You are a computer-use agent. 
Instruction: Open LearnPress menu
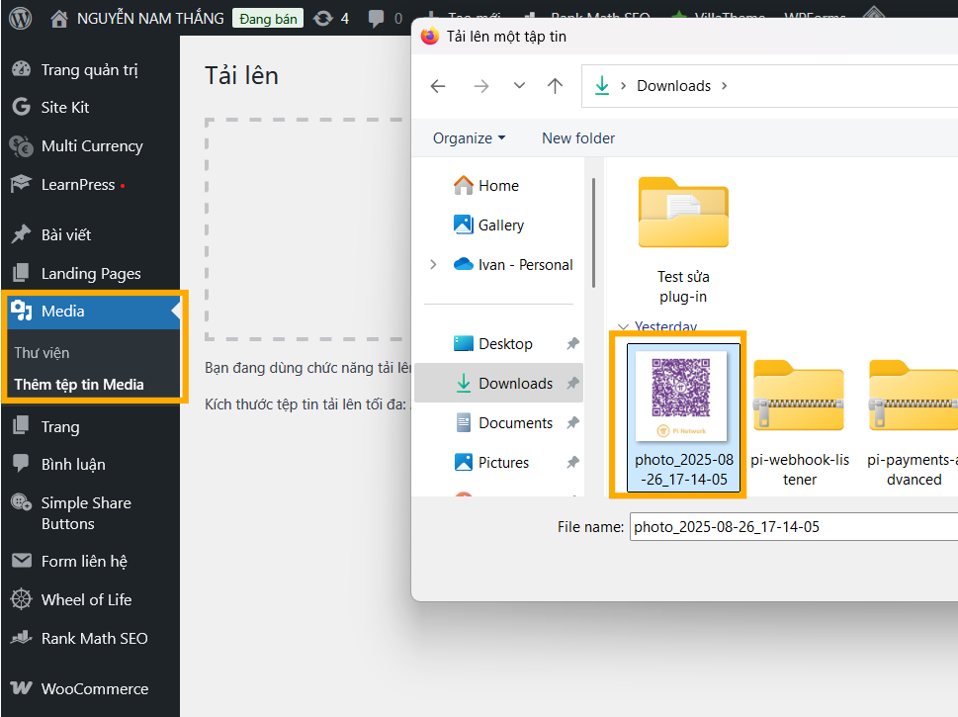(90, 185)
